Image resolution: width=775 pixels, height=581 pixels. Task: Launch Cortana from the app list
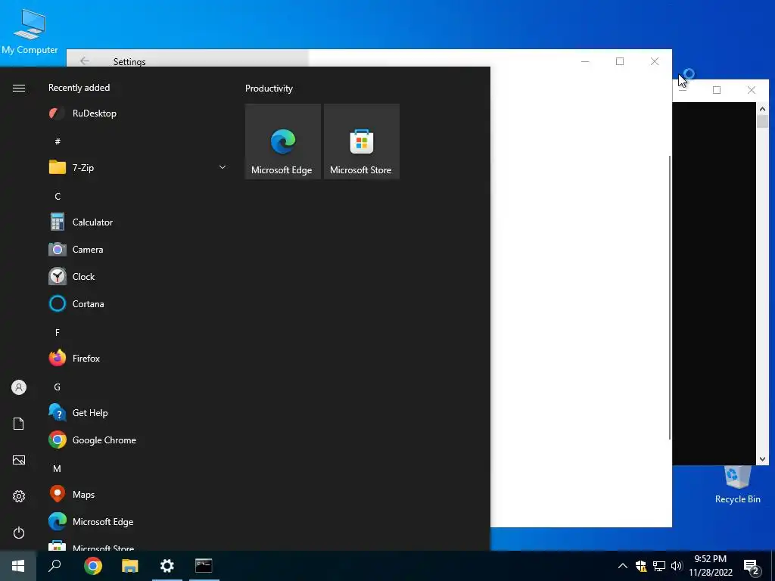(x=138, y=304)
